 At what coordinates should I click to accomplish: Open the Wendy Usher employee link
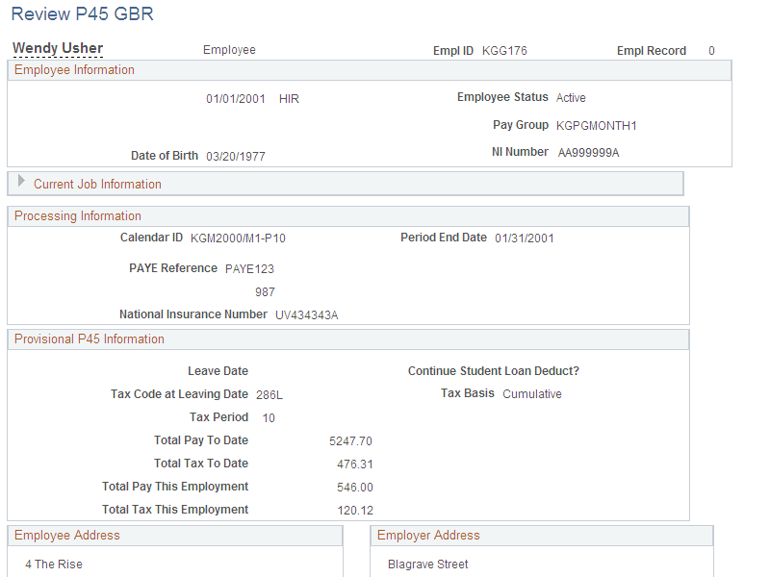click(58, 47)
